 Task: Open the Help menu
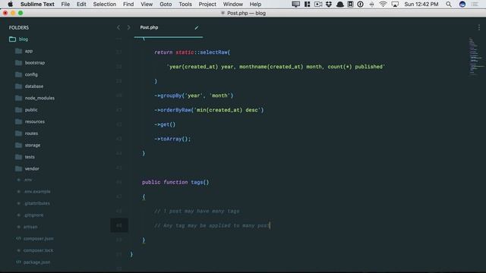pos(255,4)
